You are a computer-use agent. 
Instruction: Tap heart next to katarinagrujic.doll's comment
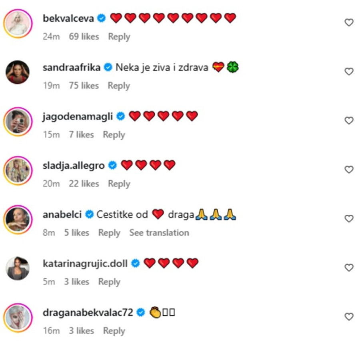(349, 268)
